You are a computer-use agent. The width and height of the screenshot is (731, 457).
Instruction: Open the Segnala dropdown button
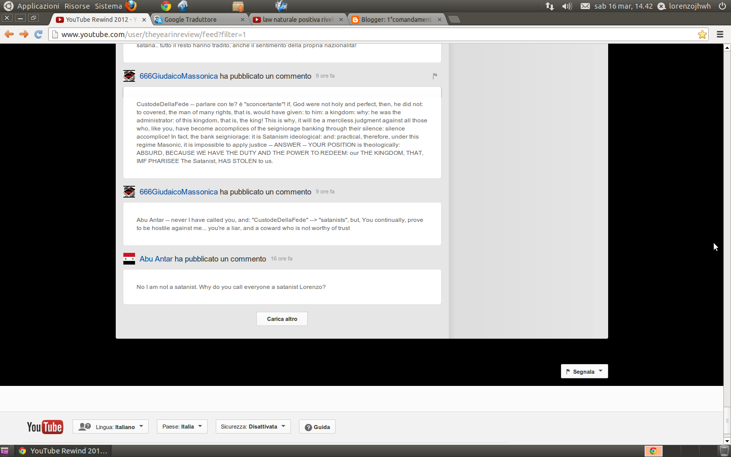click(x=584, y=372)
